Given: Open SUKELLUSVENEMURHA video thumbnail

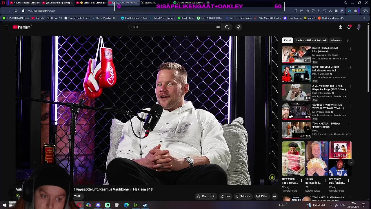Looking at the screenshot, I should (x=296, y=73).
